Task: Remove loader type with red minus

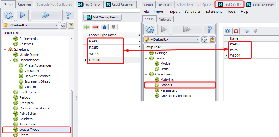Action: point(96,27)
